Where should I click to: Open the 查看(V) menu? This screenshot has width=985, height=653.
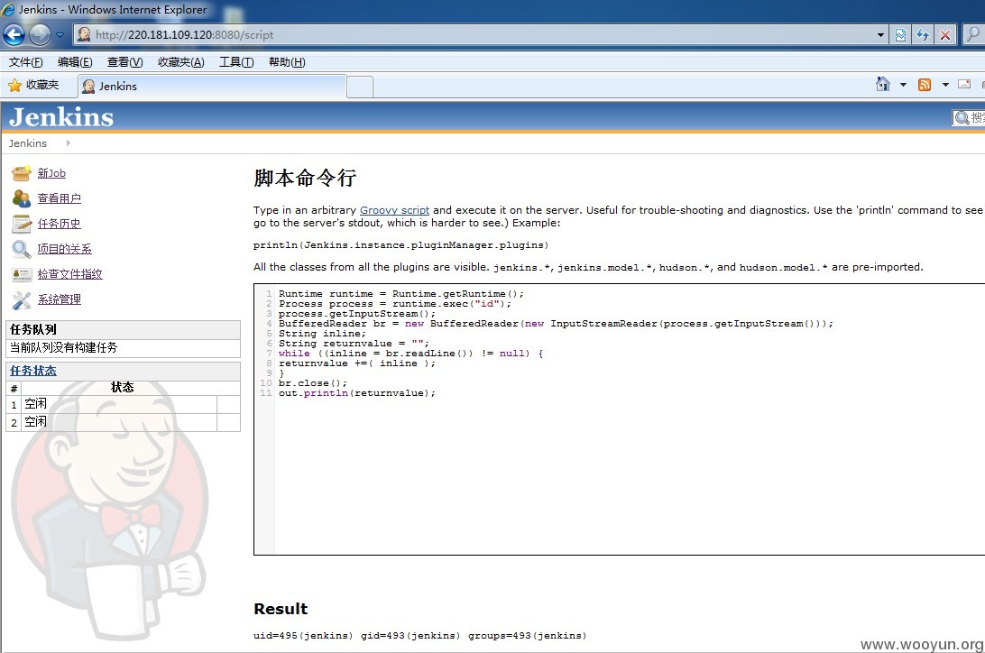coord(125,62)
